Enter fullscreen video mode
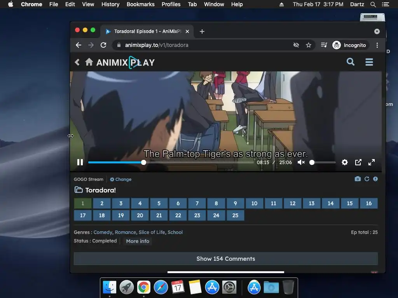Screen dimensions: 398x298 click(371, 162)
